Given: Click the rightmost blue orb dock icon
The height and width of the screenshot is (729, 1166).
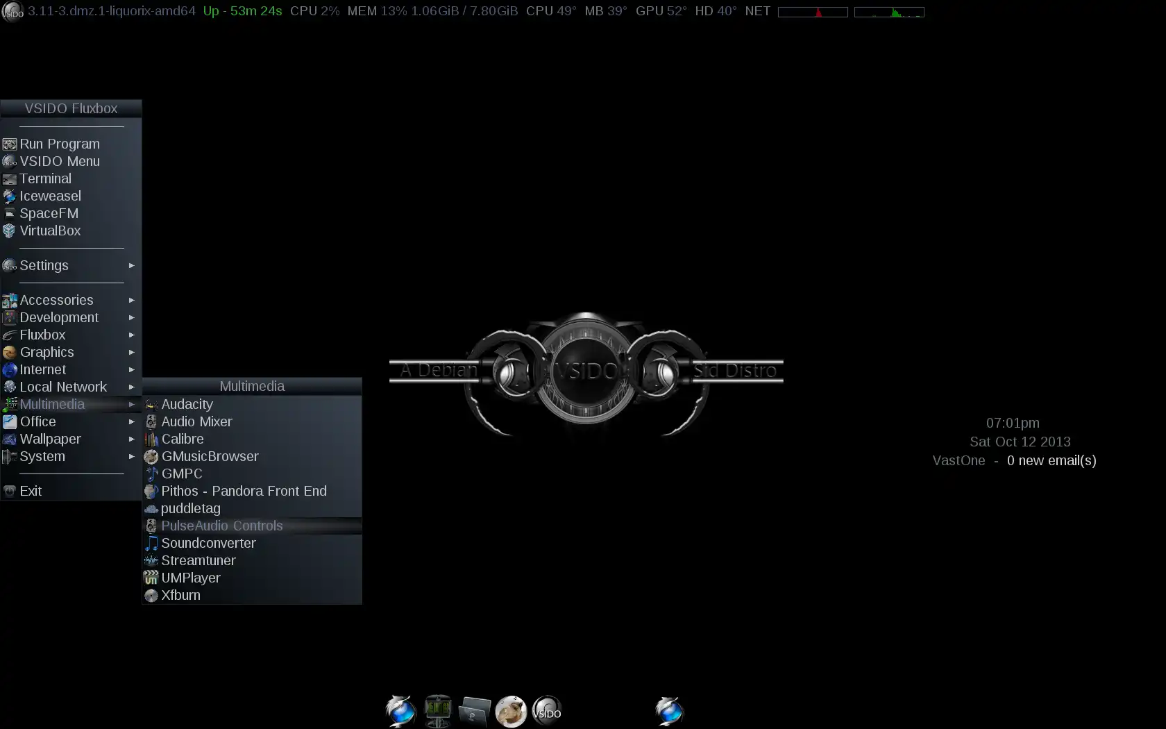Looking at the screenshot, I should (669, 711).
